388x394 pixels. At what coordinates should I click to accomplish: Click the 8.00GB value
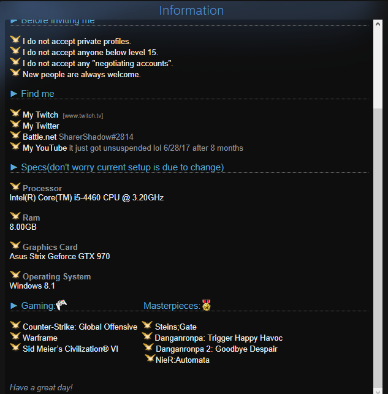pyautogui.click(x=23, y=227)
